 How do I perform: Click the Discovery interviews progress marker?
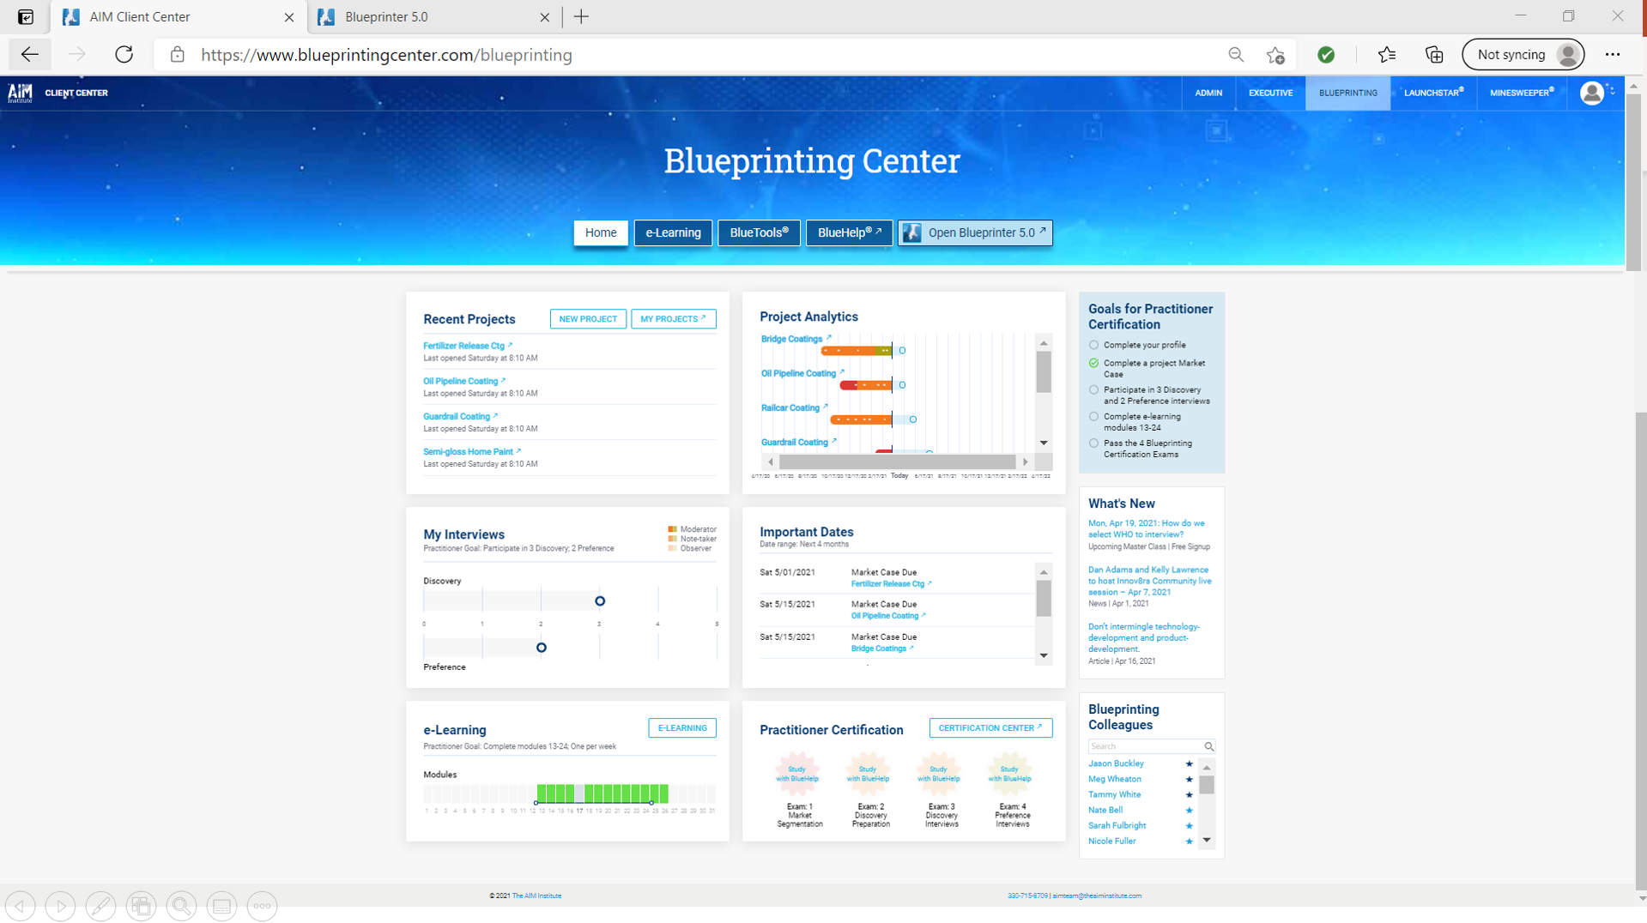click(600, 601)
